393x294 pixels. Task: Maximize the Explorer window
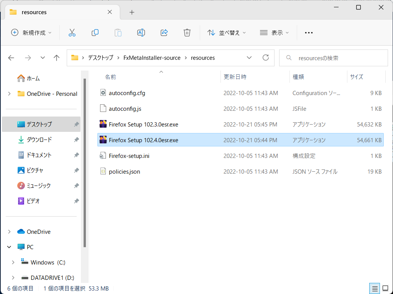click(x=358, y=7)
